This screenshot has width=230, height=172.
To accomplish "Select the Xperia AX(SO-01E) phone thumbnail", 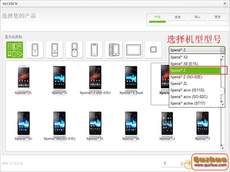I will (59, 123).
